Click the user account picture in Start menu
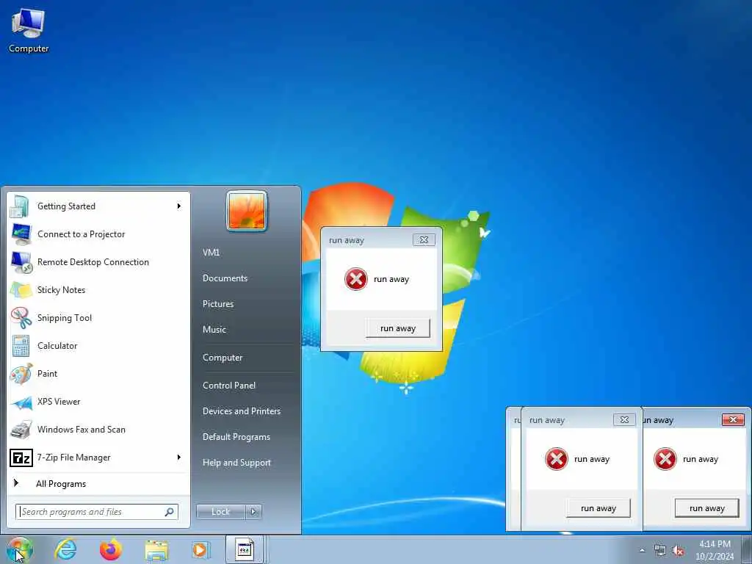The width and height of the screenshot is (752, 564). (x=247, y=211)
